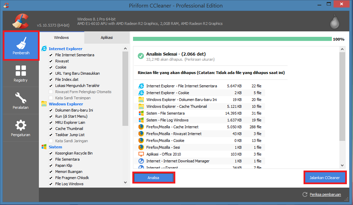Open the Registry section

point(20,74)
